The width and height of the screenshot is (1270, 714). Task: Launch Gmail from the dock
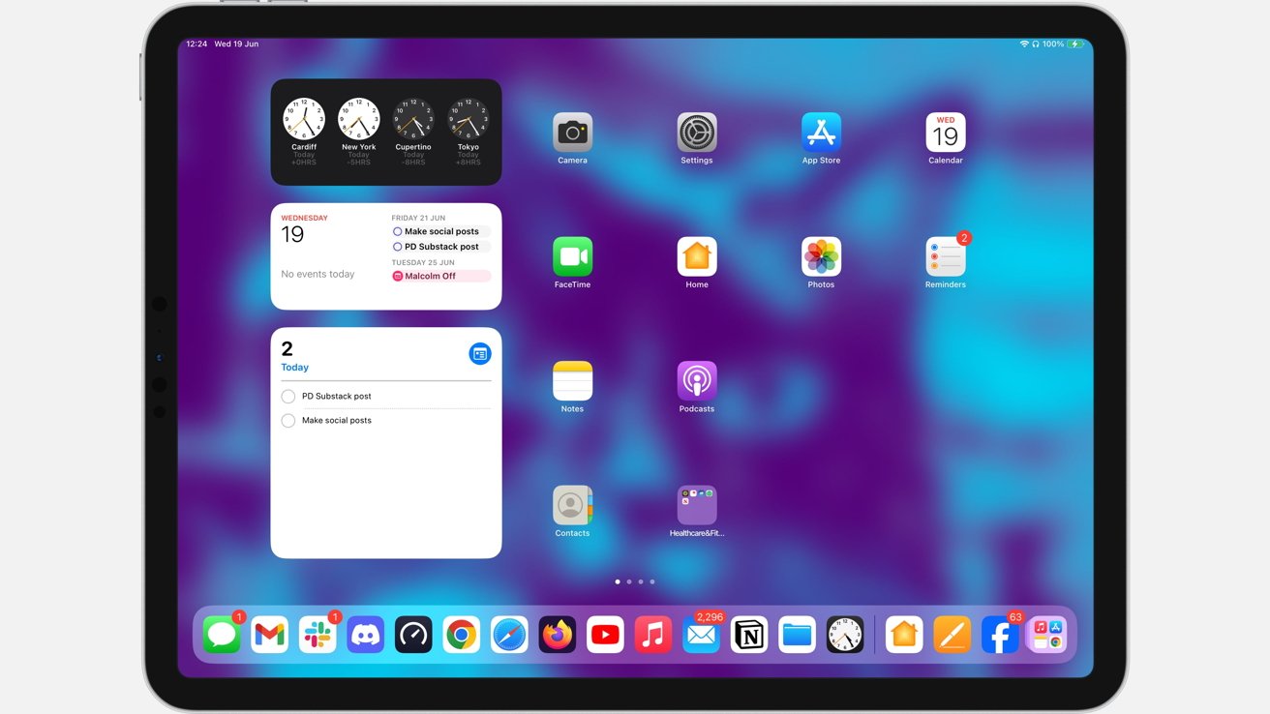pos(270,635)
